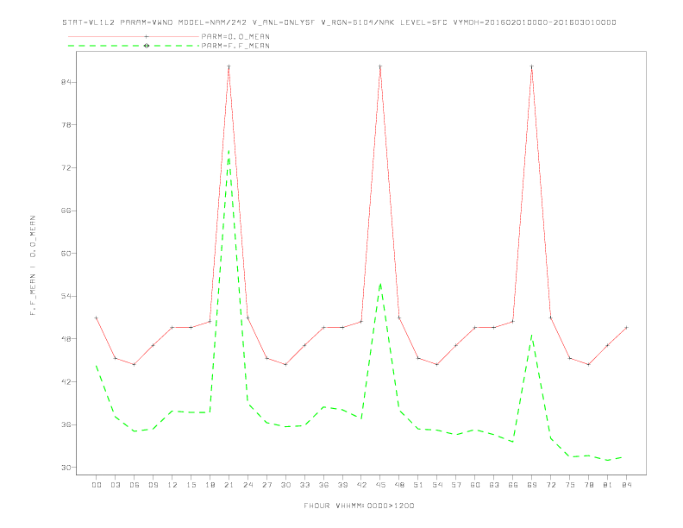Click the y-axis tick value 54
This screenshot has width=683, height=528.
[66, 296]
